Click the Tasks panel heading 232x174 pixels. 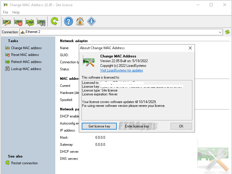tap(13, 41)
